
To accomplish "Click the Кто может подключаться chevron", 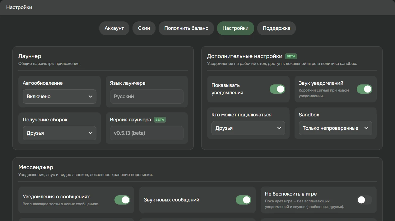I will (x=279, y=128).
